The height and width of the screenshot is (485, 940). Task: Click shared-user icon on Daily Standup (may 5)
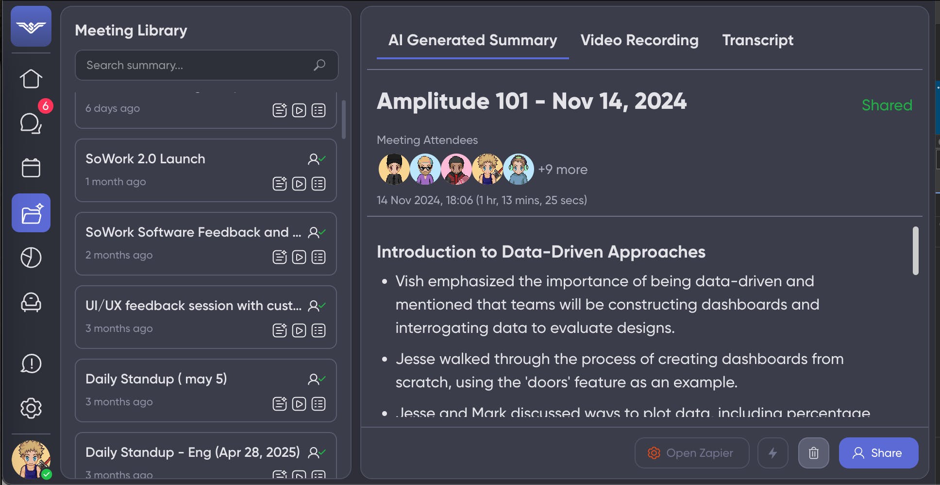pos(317,379)
